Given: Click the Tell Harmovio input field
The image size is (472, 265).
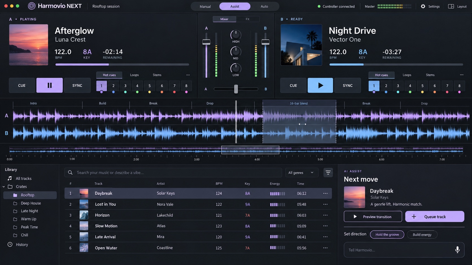Looking at the screenshot, I should [x=404, y=250].
